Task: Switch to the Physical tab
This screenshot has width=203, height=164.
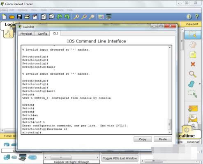Action: pyautogui.click(x=26, y=34)
